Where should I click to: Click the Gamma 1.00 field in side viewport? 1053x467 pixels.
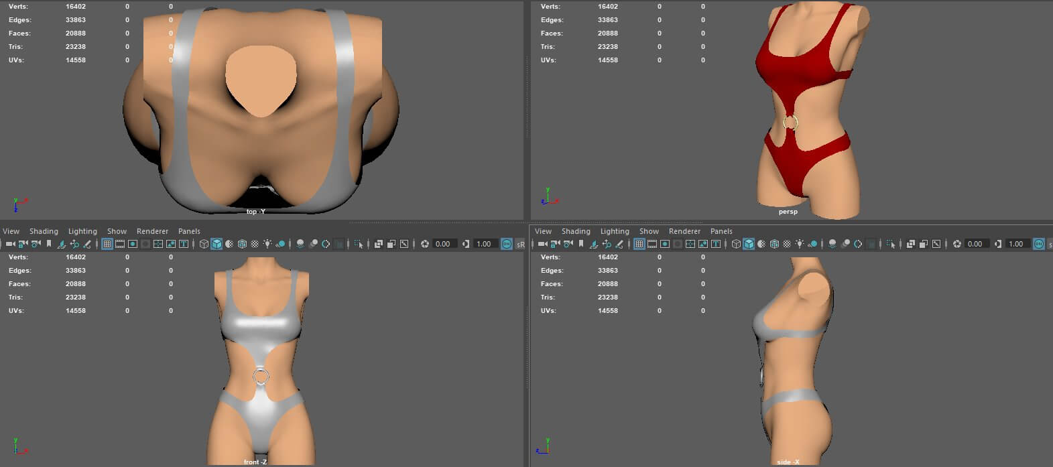pyautogui.click(x=1016, y=244)
